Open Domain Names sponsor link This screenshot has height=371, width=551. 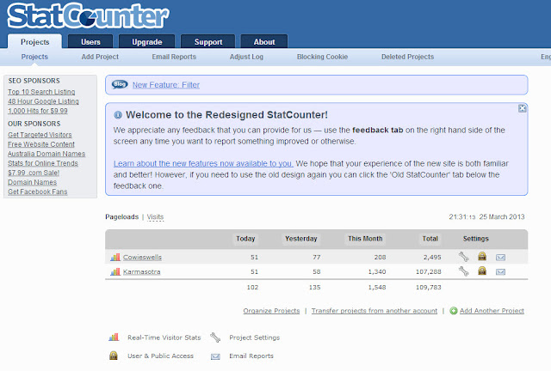32,182
